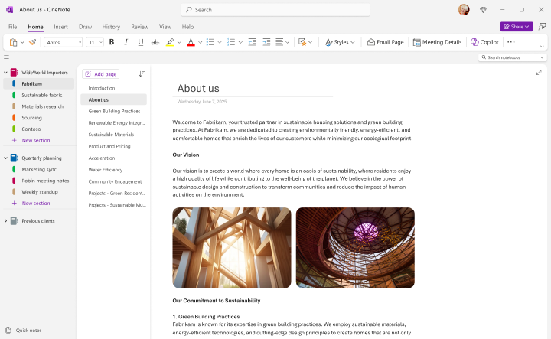Image resolution: width=551 pixels, height=339 pixels.
Task: Toggle italic formatting
Action: click(126, 42)
